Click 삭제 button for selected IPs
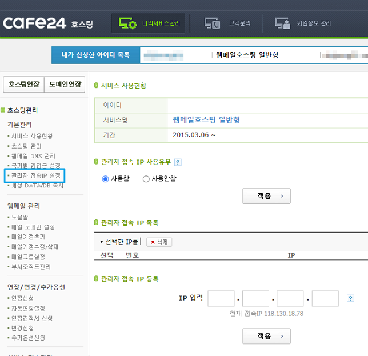The height and width of the screenshot is (356, 368). click(159, 242)
